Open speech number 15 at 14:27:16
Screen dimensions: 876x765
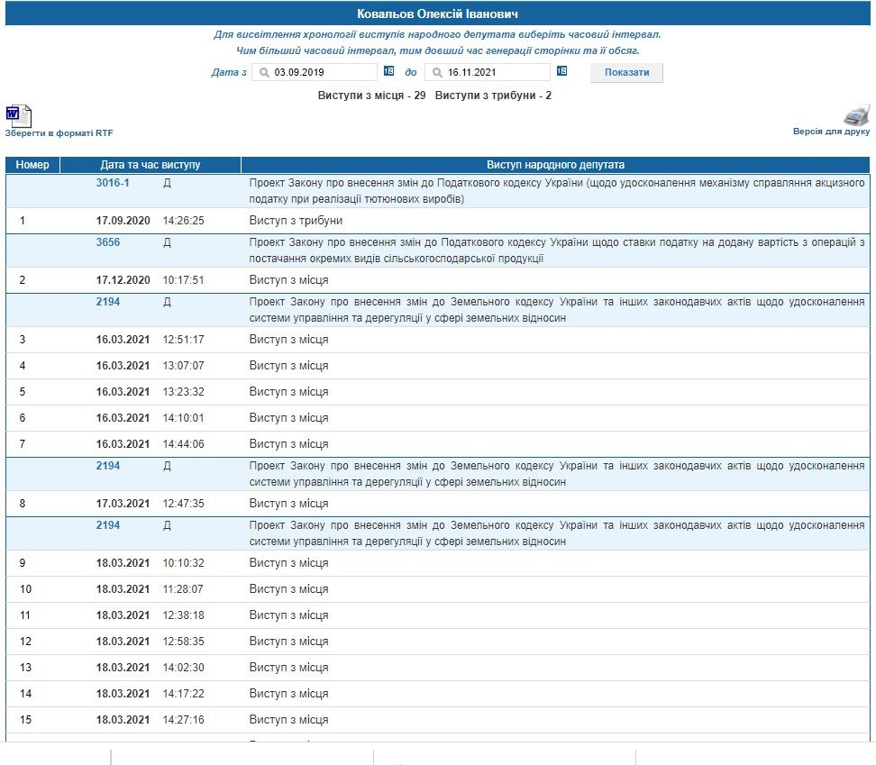288,720
